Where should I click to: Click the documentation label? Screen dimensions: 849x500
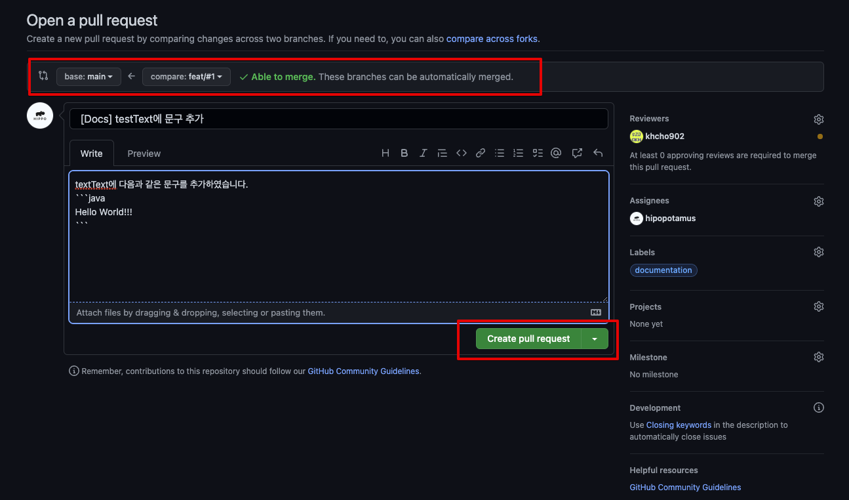click(x=663, y=270)
